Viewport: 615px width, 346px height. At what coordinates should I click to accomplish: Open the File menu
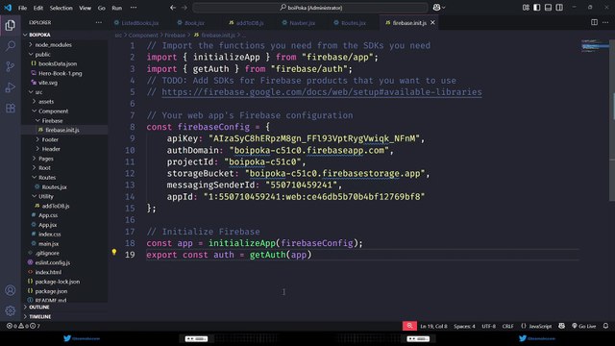(x=22, y=8)
